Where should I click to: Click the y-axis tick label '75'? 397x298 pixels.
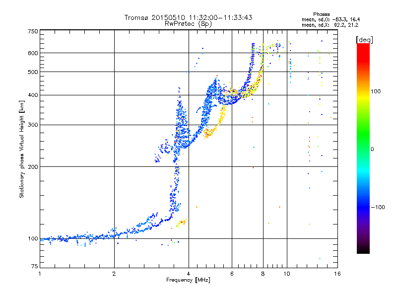[x=35, y=266]
